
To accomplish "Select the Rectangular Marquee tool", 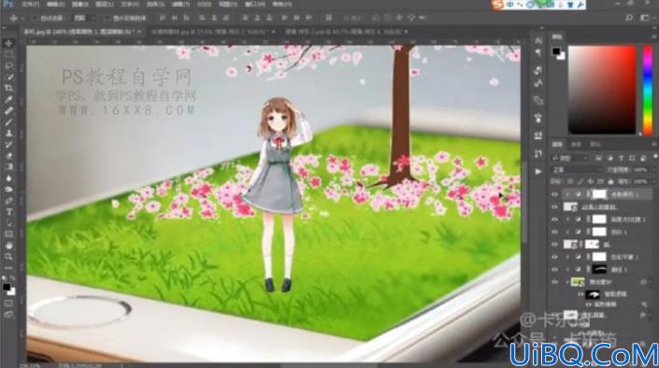I will coord(8,54).
